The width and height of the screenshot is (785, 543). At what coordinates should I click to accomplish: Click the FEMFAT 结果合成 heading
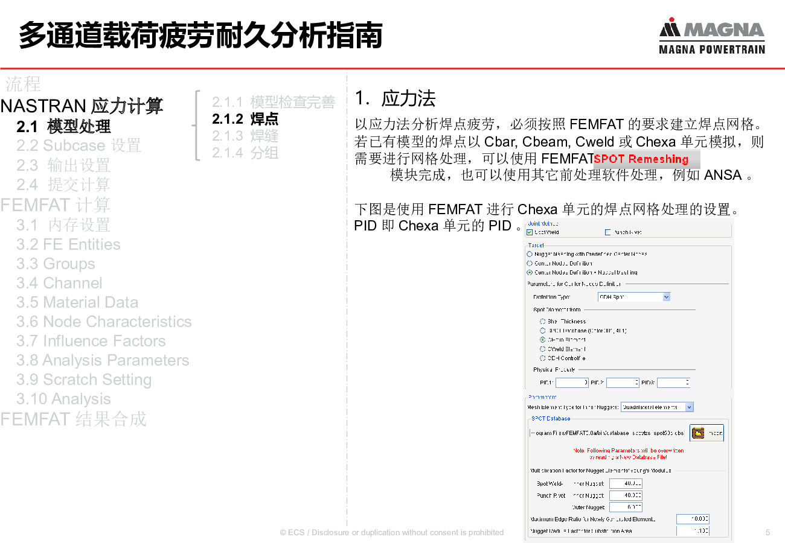click(73, 419)
